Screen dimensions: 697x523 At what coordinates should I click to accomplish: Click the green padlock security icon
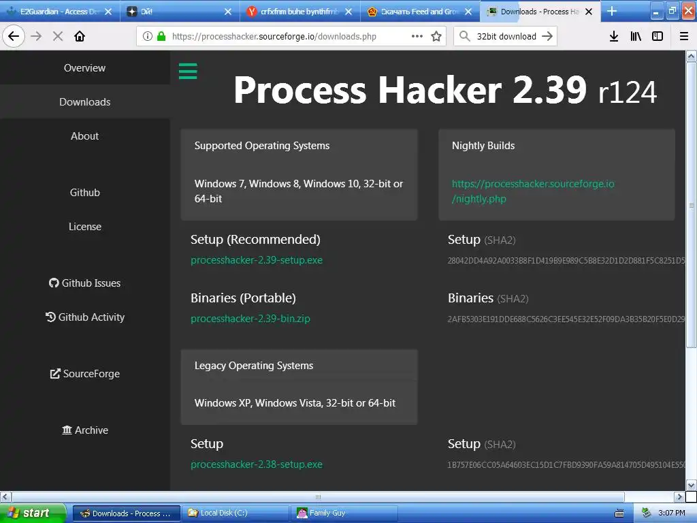click(x=161, y=36)
